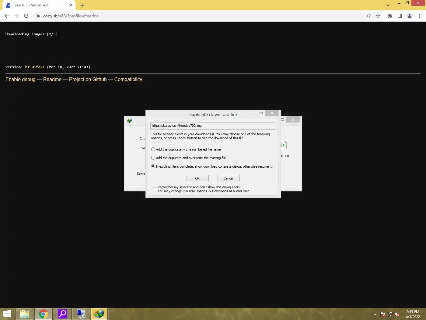Open the Action Center flag icon
426x320 pixels.
(x=383, y=314)
